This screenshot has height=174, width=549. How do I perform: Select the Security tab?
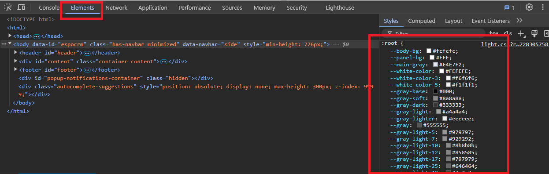(x=297, y=8)
